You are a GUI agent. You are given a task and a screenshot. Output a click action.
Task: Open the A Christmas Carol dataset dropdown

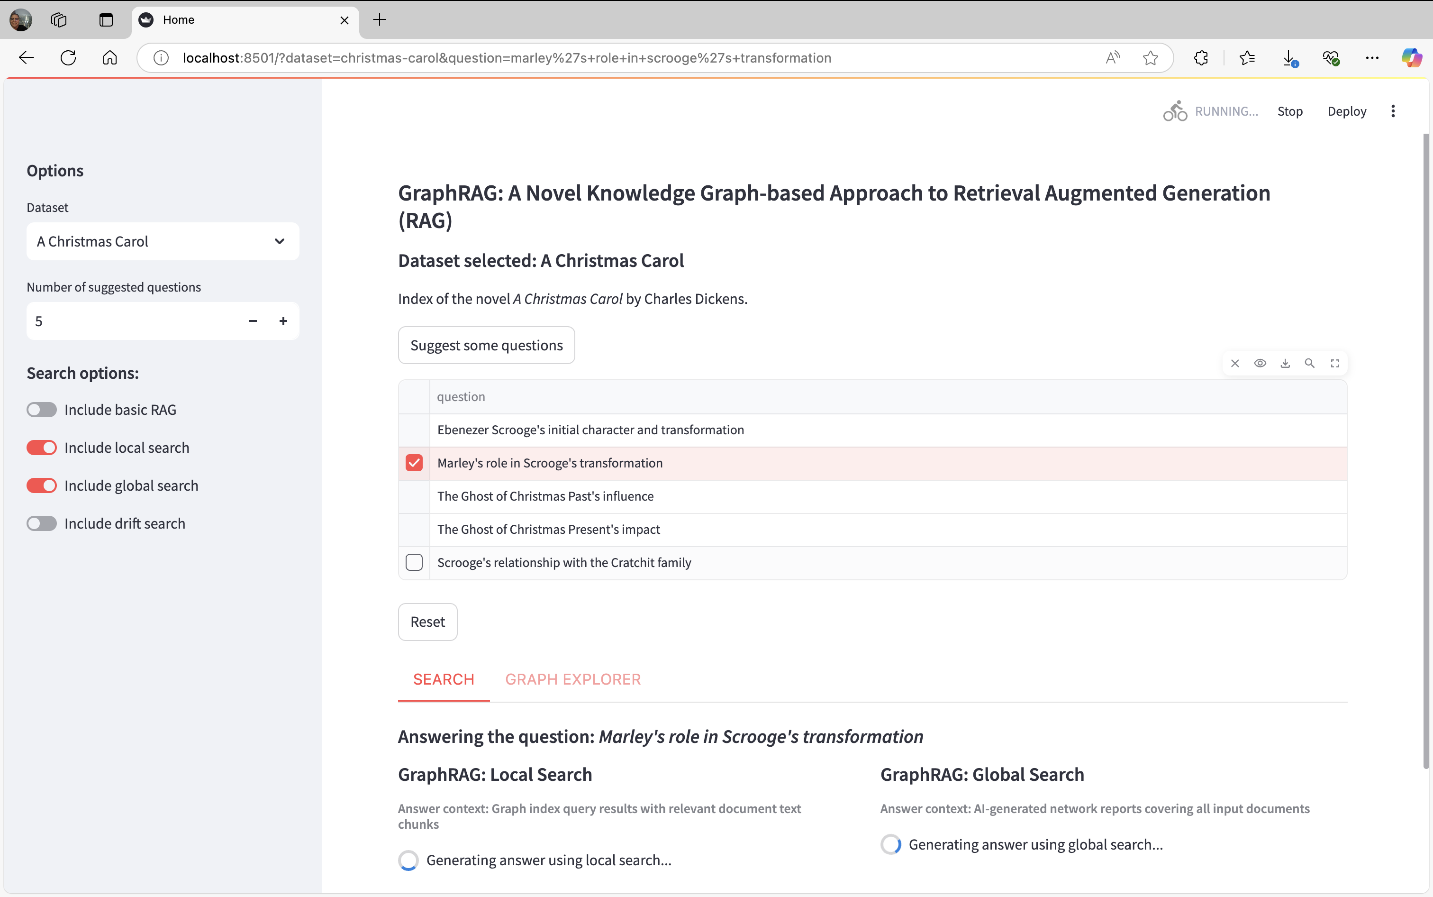pyautogui.click(x=163, y=241)
